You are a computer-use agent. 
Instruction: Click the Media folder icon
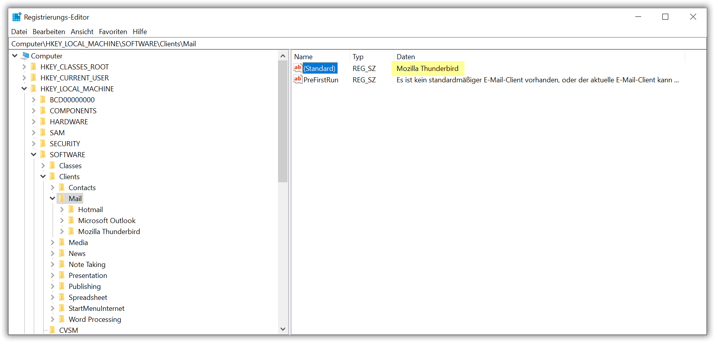62,242
